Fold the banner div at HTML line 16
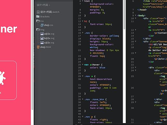 click(136, 41)
